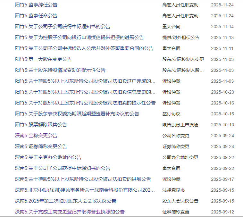
Task: Click 签订协议 category
Action: tap(171, 114)
